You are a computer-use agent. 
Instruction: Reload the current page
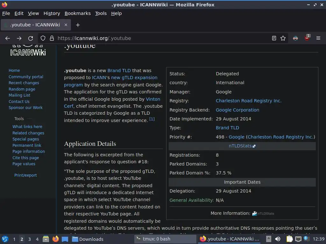31,38
